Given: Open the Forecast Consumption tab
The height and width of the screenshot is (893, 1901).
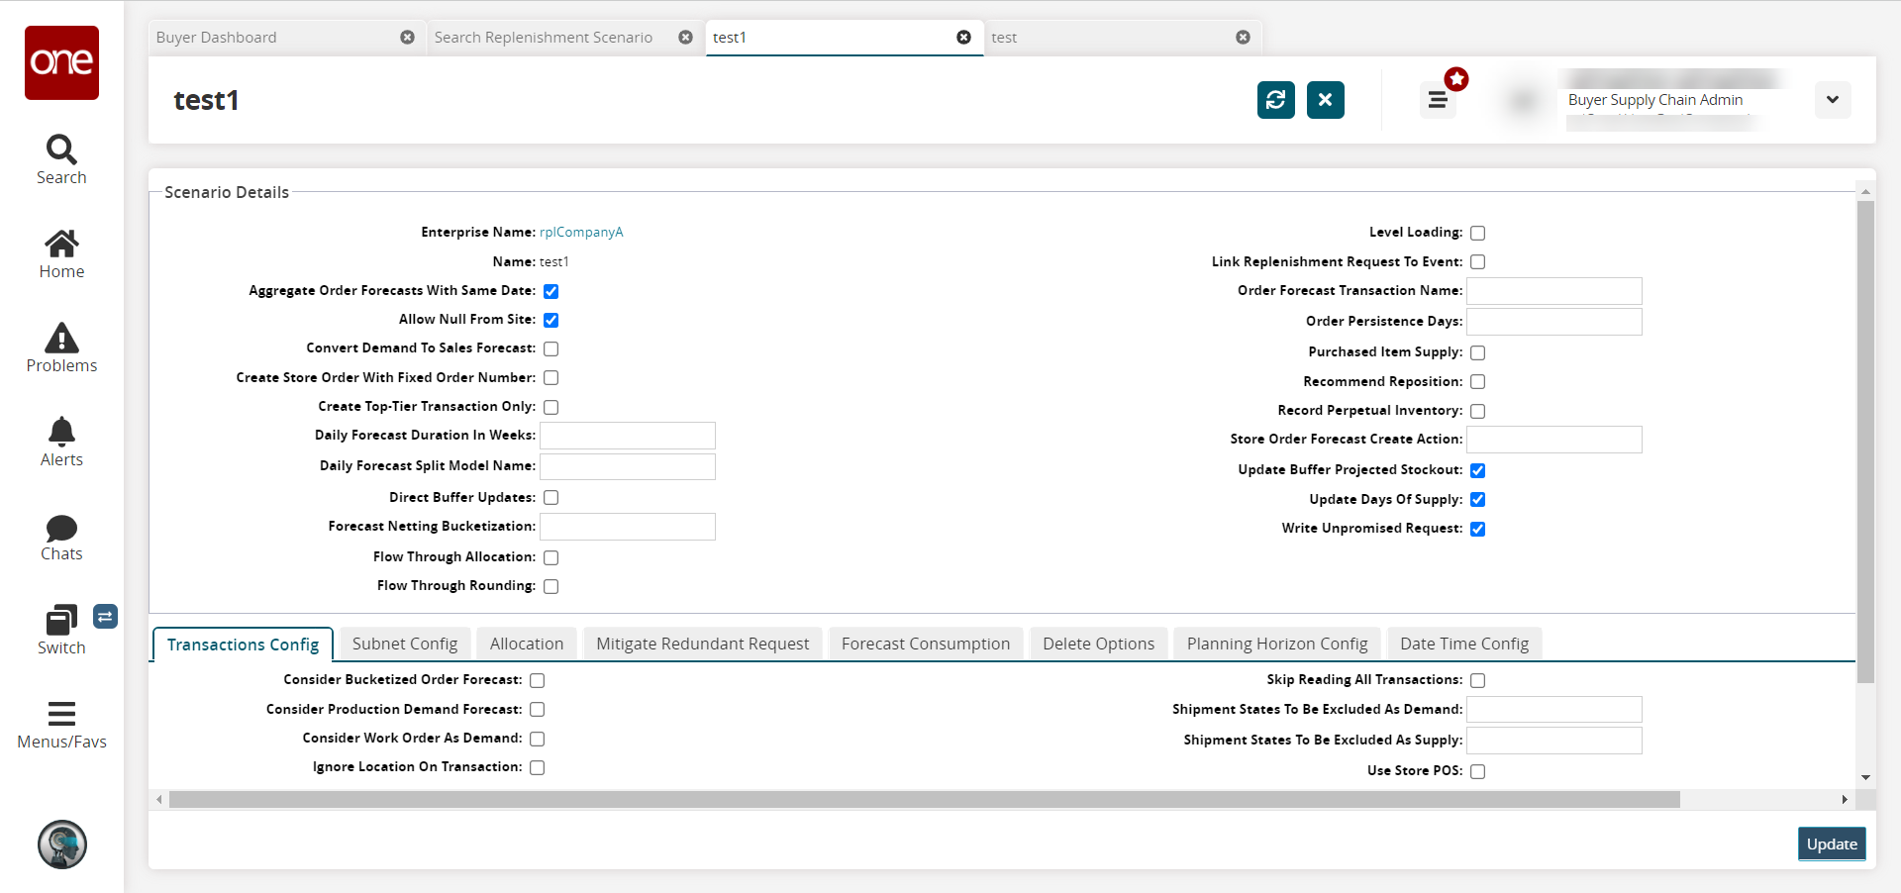Looking at the screenshot, I should click(926, 644).
